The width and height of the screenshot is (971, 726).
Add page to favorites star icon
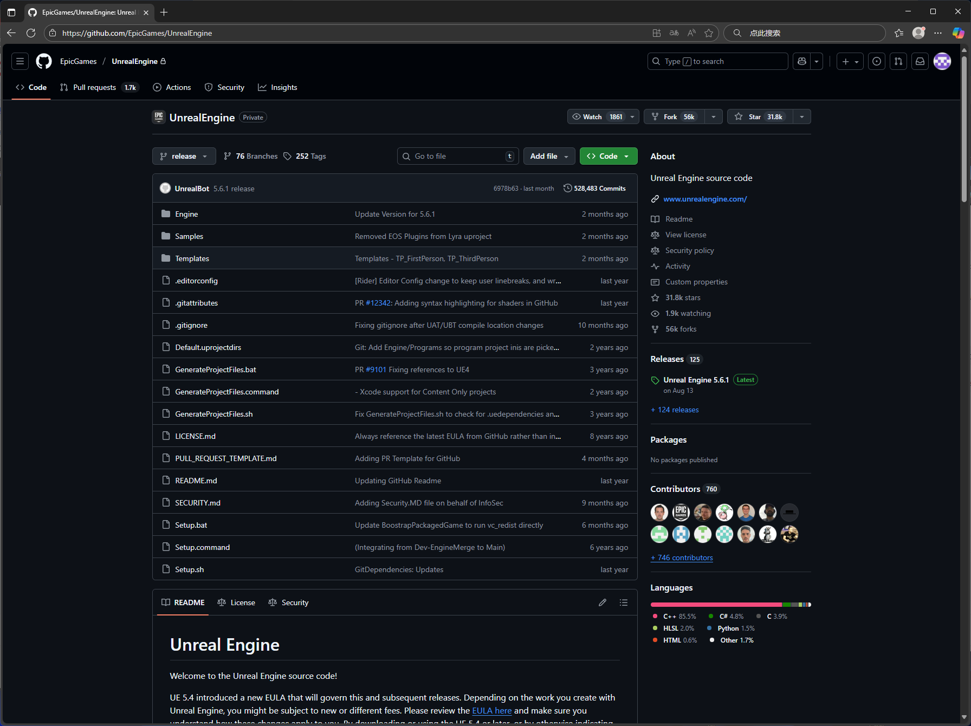(x=709, y=33)
